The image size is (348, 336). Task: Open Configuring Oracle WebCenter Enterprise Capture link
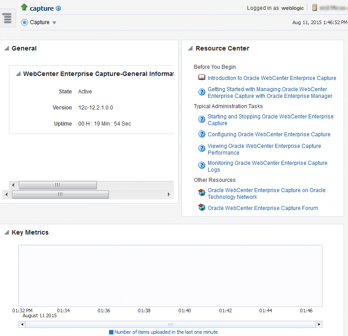tap(269, 134)
